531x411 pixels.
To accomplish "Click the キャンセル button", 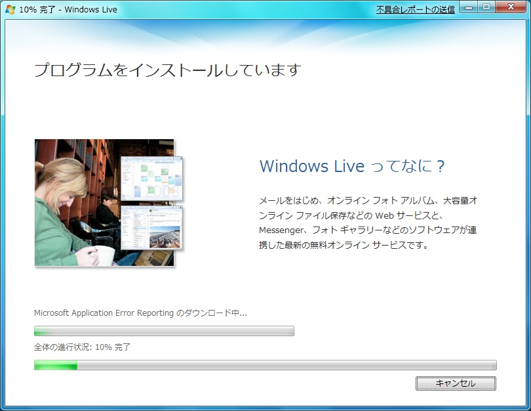I will coord(456,383).
